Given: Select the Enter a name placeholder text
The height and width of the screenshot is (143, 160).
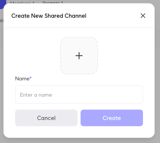Looking at the screenshot, I should pyautogui.click(x=36, y=95).
